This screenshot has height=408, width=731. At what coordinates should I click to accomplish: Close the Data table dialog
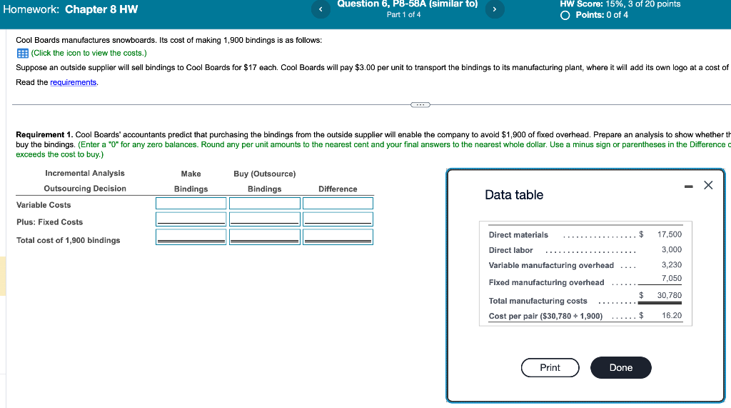(708, 185)
